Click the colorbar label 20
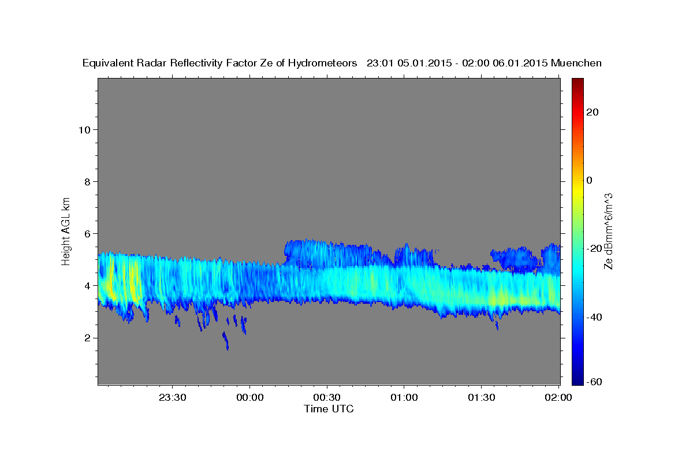Screen dimensions: 693x462 click(x=593, y=112)
